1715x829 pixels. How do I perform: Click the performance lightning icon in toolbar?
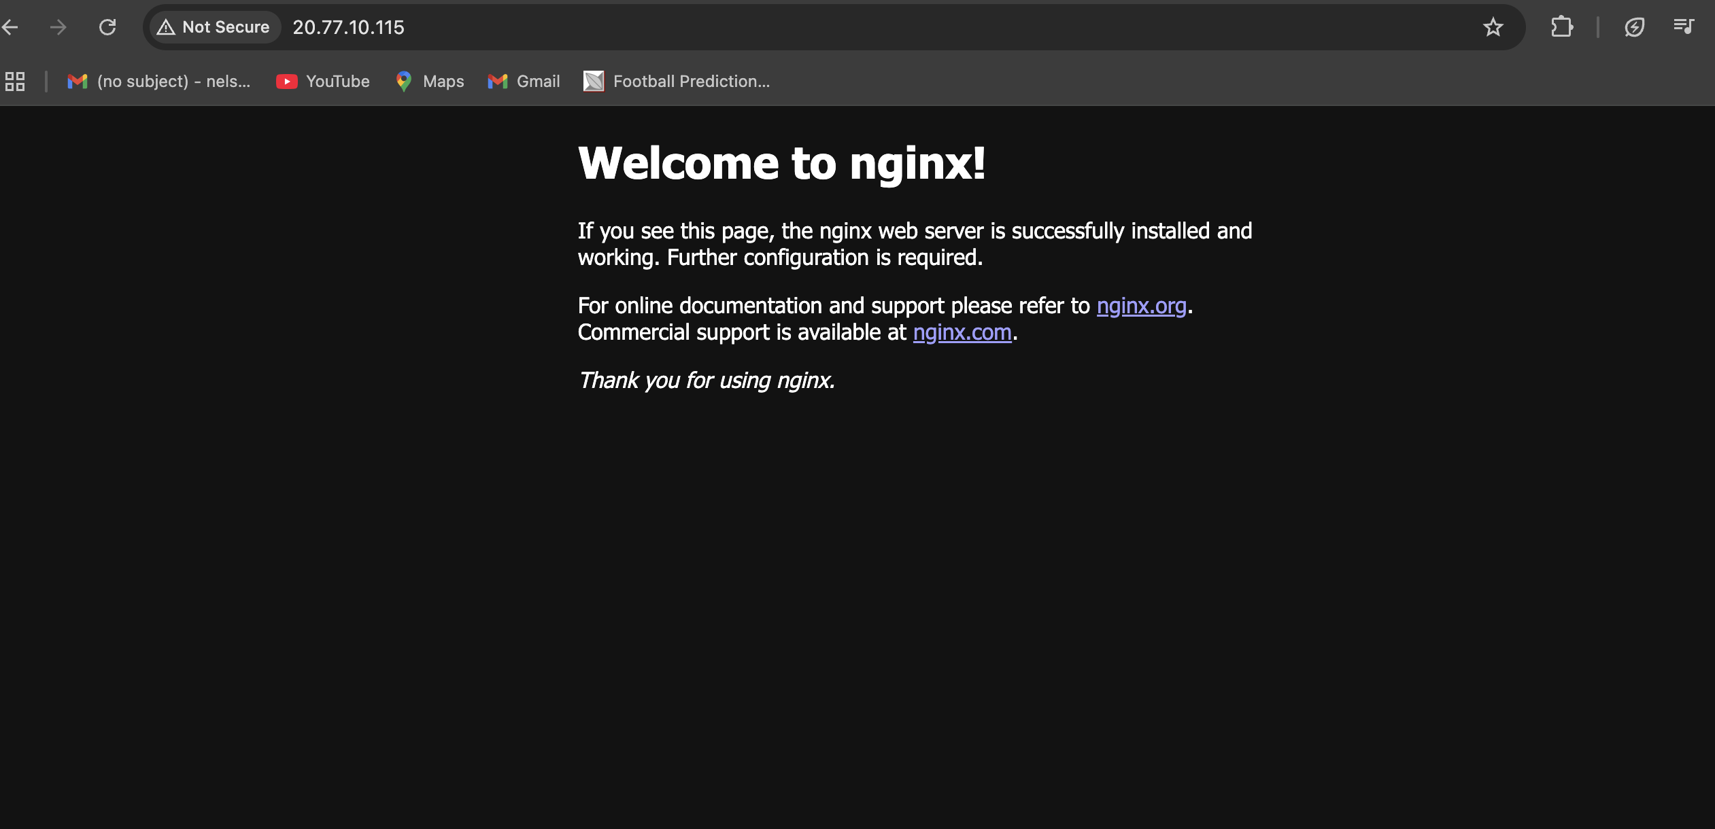[1634, 27]
